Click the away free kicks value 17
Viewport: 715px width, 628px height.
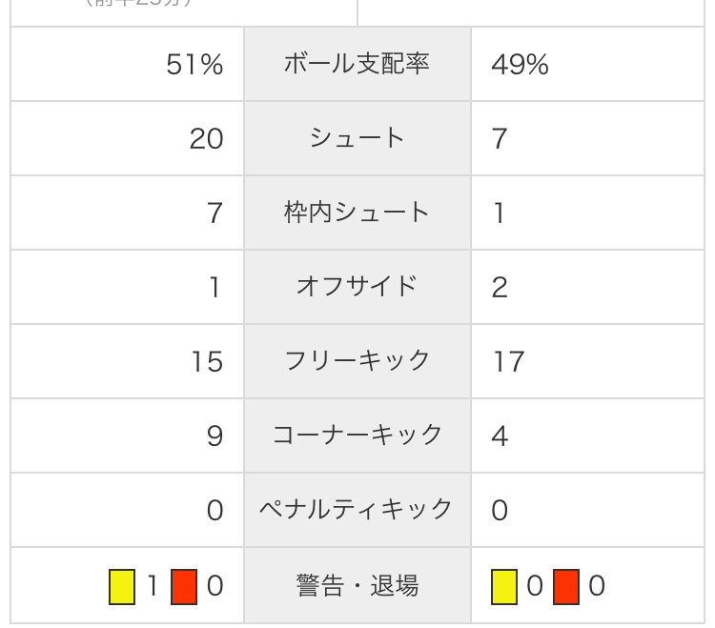coord(508,362)
